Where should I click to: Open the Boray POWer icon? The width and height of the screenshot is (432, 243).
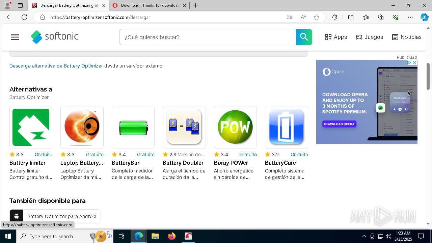[235, 127]
